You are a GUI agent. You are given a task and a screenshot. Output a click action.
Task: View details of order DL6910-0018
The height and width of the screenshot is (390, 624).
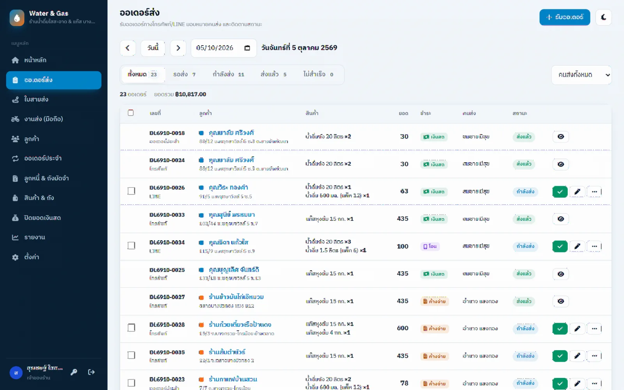[x=560, y=137]
